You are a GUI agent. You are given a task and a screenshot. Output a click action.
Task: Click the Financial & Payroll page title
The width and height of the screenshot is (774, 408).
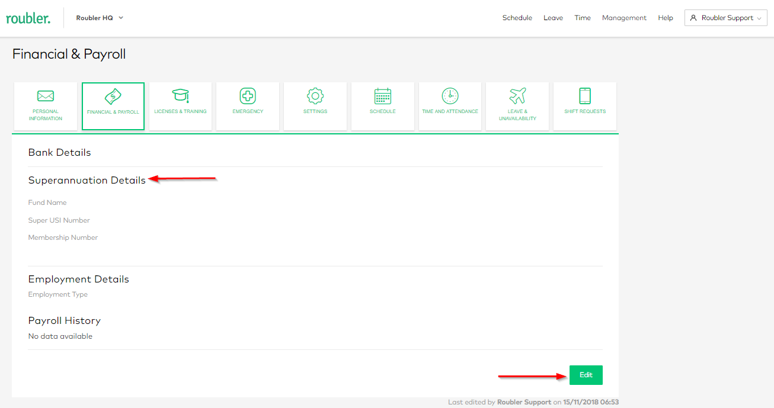[x=69, y=54]
